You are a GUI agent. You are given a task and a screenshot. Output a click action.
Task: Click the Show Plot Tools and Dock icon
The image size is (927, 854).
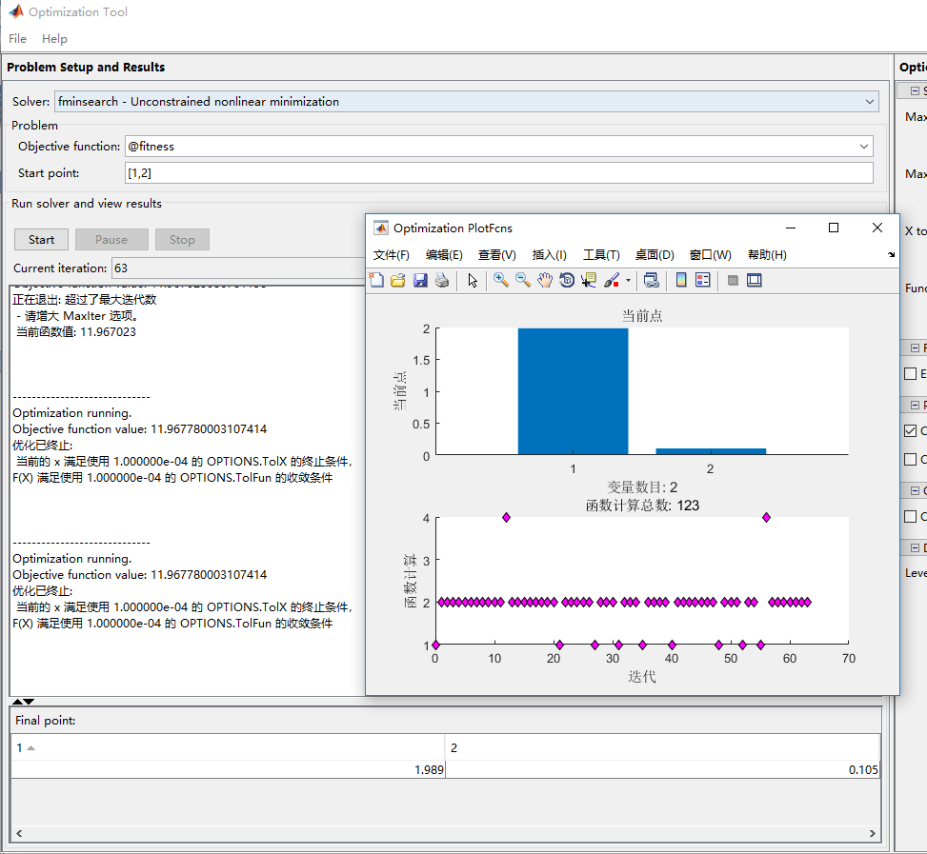pyautogui.click(x=755, y=280)
